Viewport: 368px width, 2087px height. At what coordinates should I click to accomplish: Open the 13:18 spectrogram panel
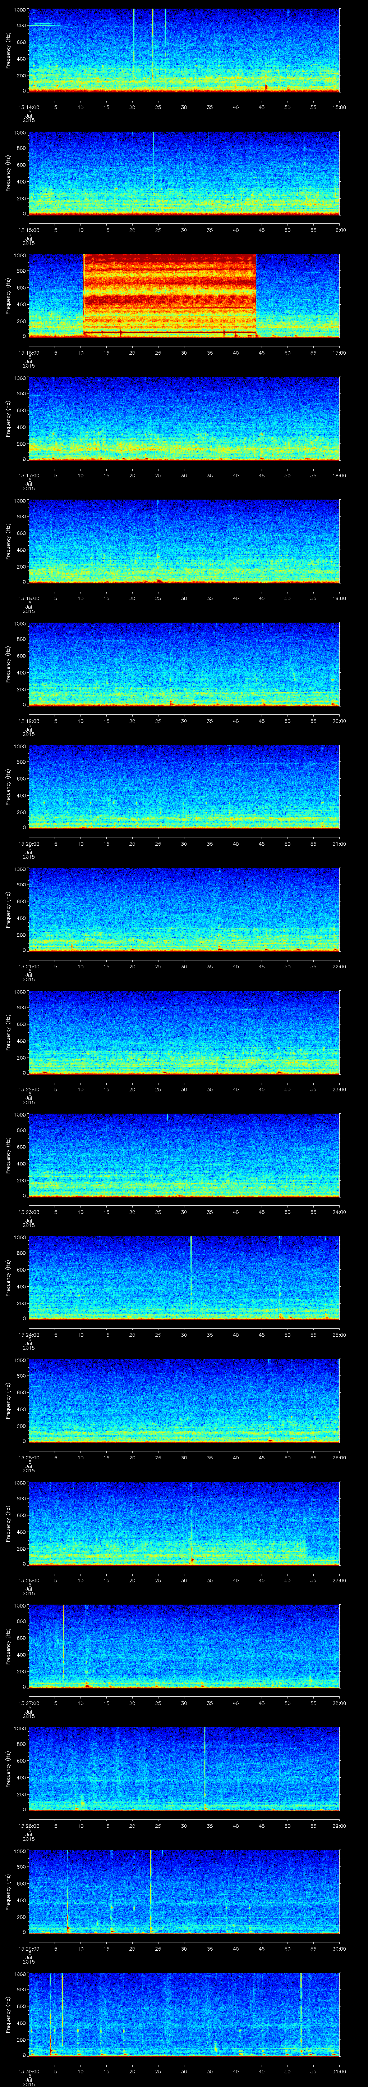184,541
